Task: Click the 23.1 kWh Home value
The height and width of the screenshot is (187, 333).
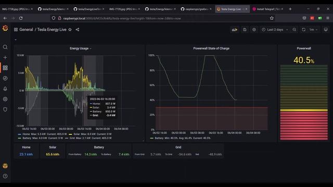Action: pos(26,154)
